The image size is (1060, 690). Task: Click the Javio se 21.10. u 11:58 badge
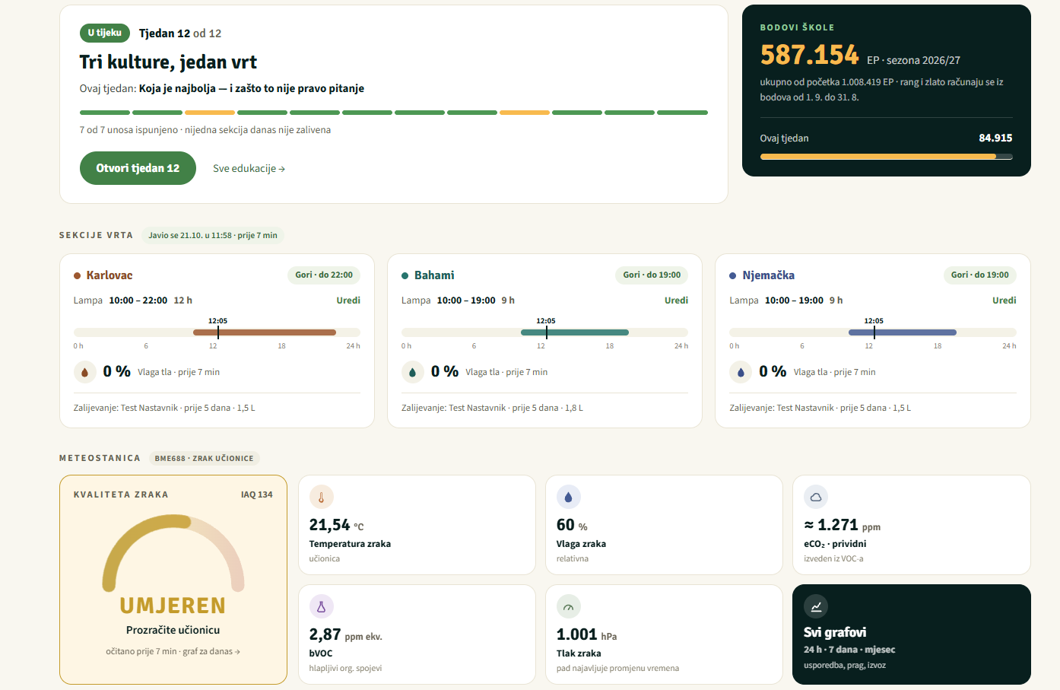(213, 235)
